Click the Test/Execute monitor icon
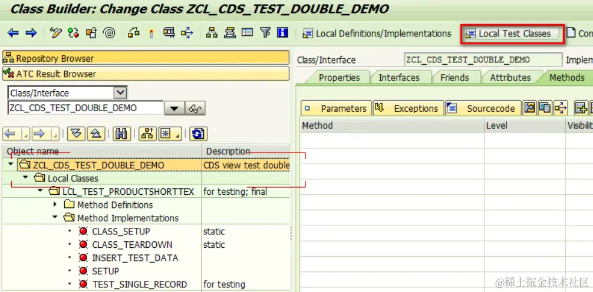Viewport: 593px width, 292px height. coord(169,33)
